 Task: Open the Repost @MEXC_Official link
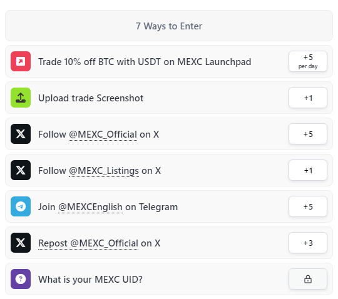tap(88, 243)
